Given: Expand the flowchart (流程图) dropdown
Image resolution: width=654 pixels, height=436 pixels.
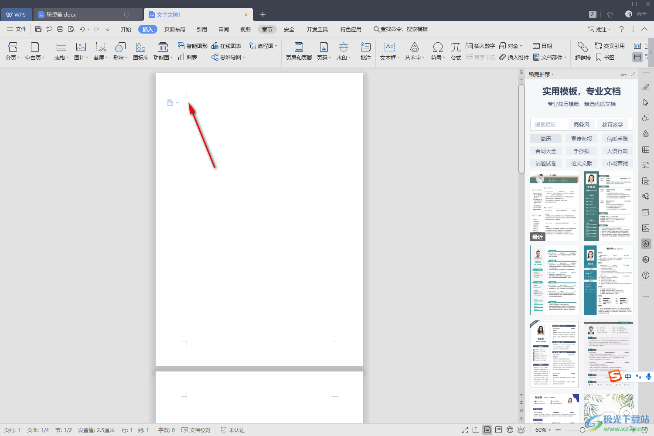Looking at the screenshot, I should 276,46.
